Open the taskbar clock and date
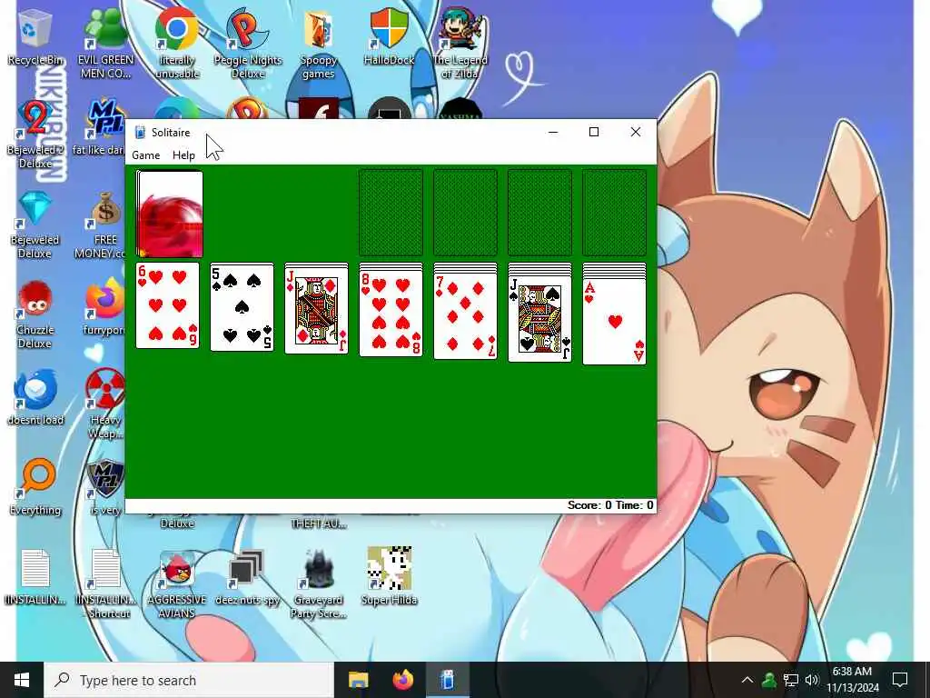 pyautogui.click(x=852, y=680)
